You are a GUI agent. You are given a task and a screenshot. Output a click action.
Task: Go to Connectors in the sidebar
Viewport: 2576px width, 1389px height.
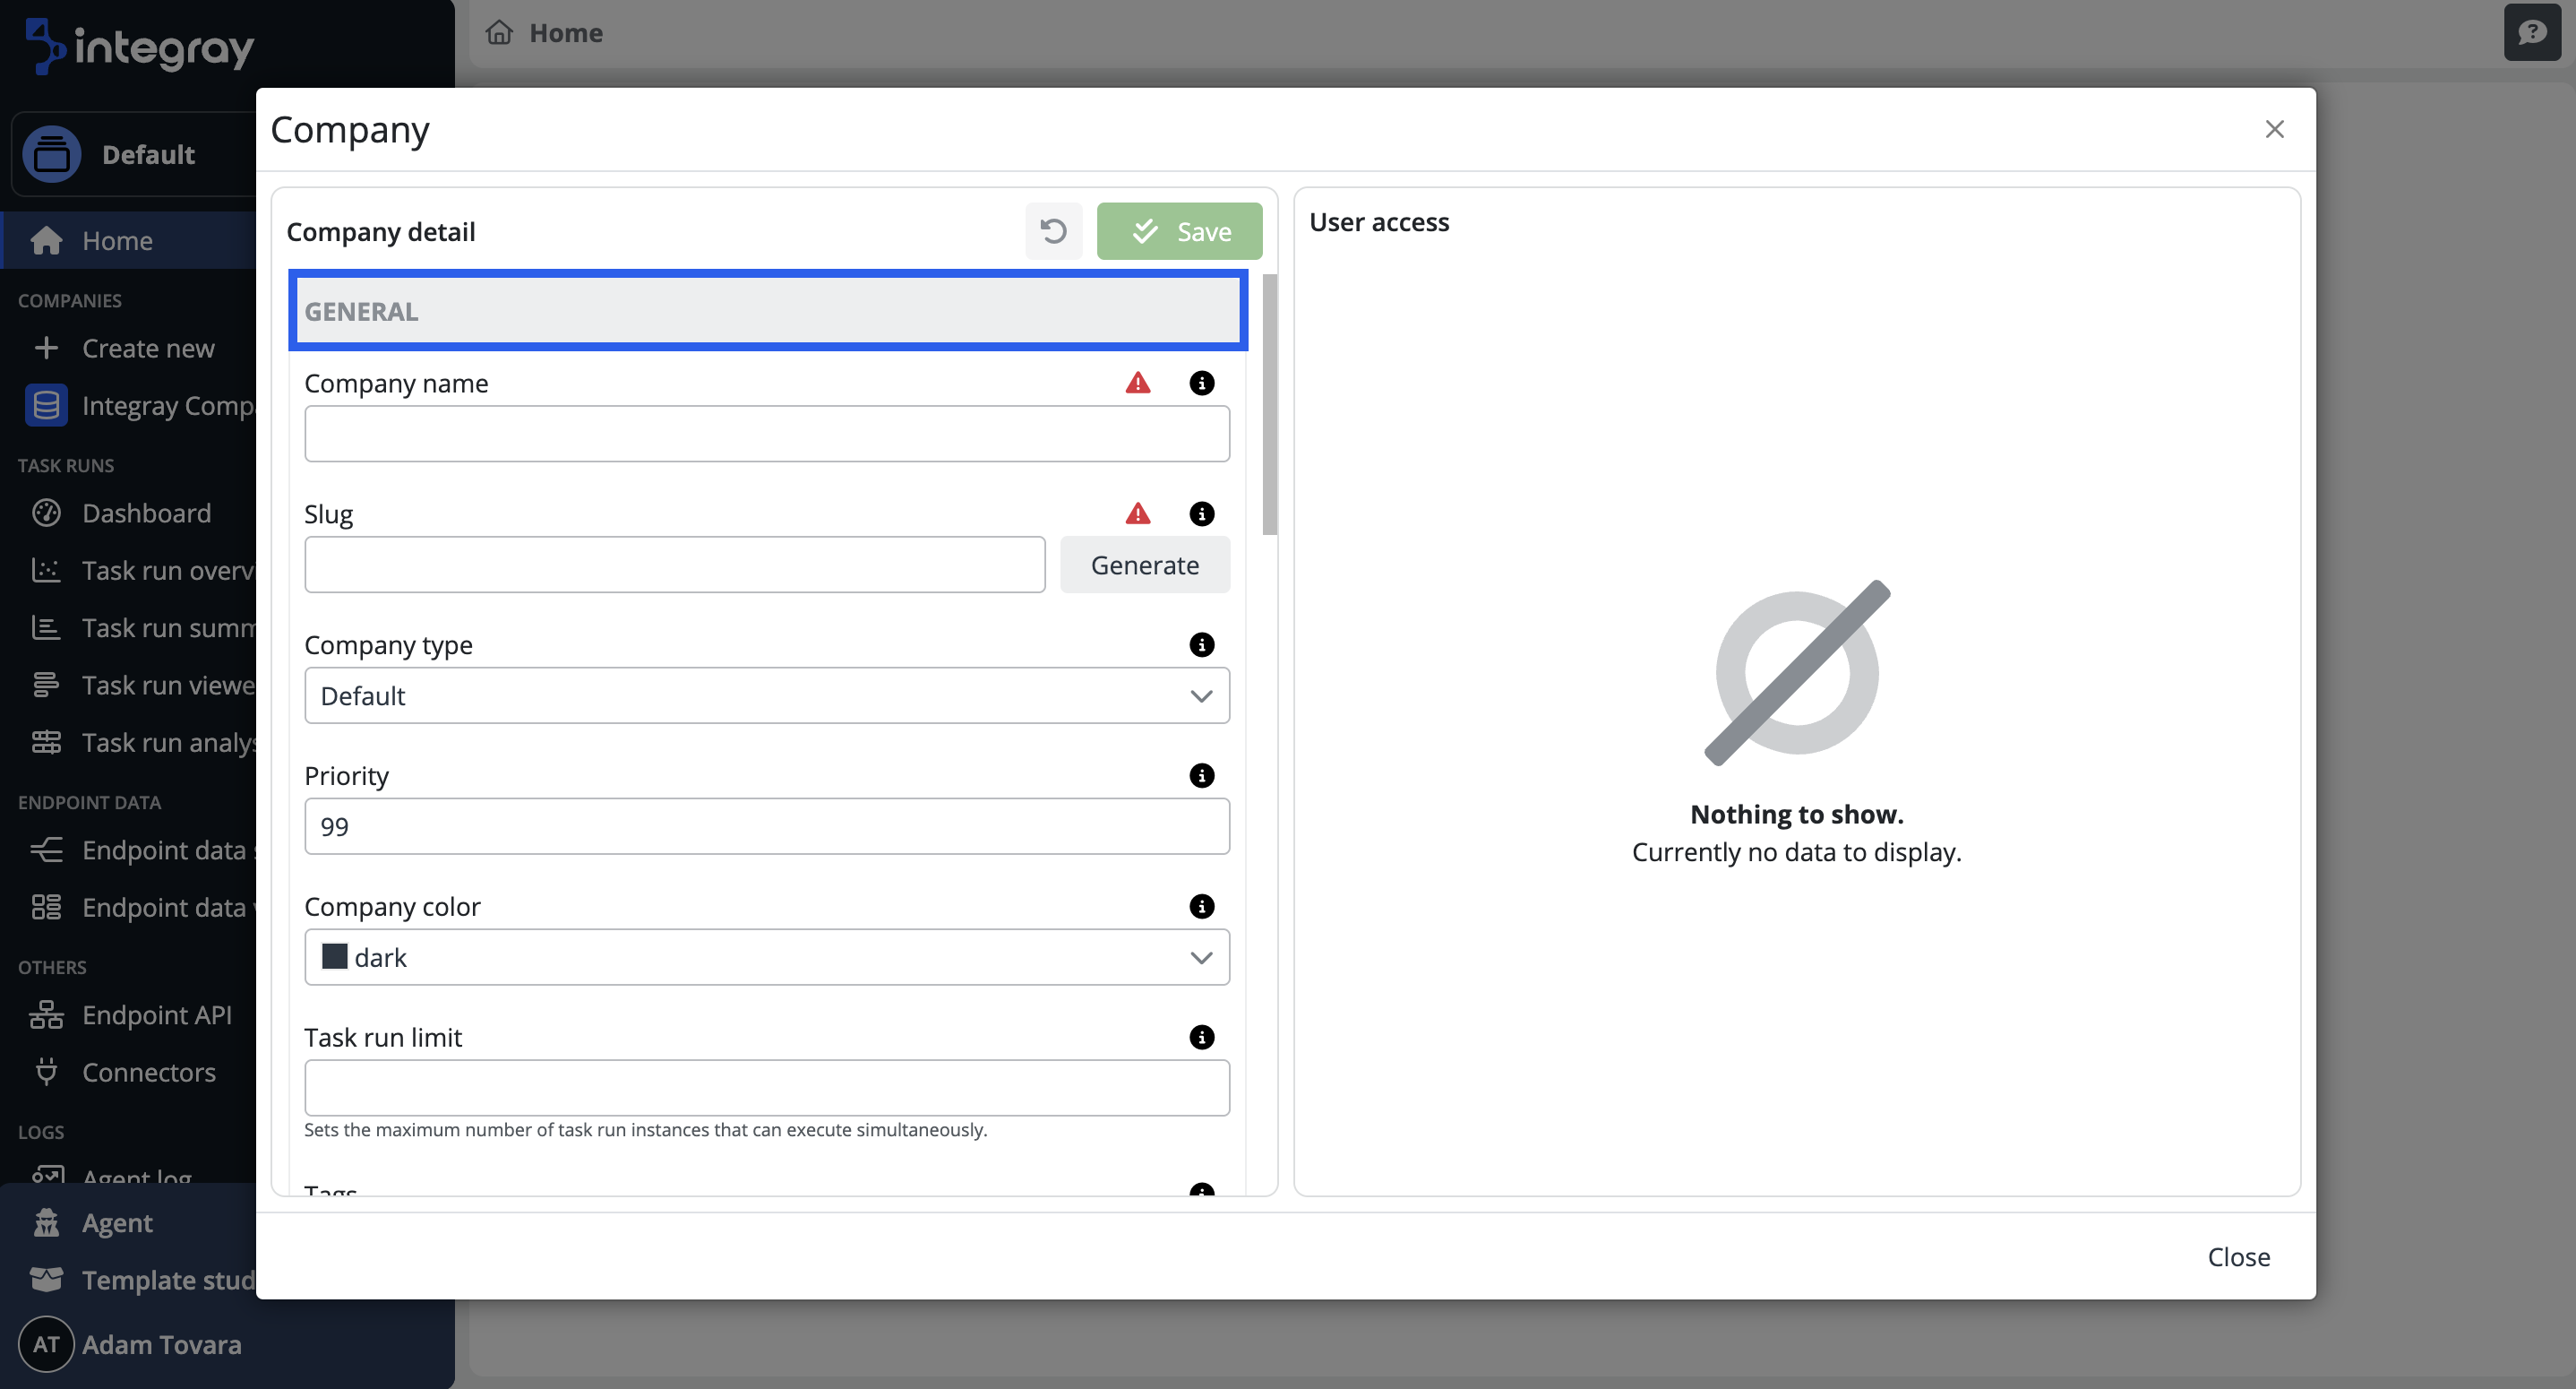(148, 1073)
